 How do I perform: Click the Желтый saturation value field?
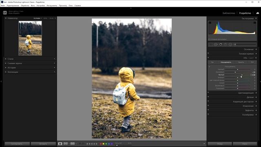click(x=253, y=75)
